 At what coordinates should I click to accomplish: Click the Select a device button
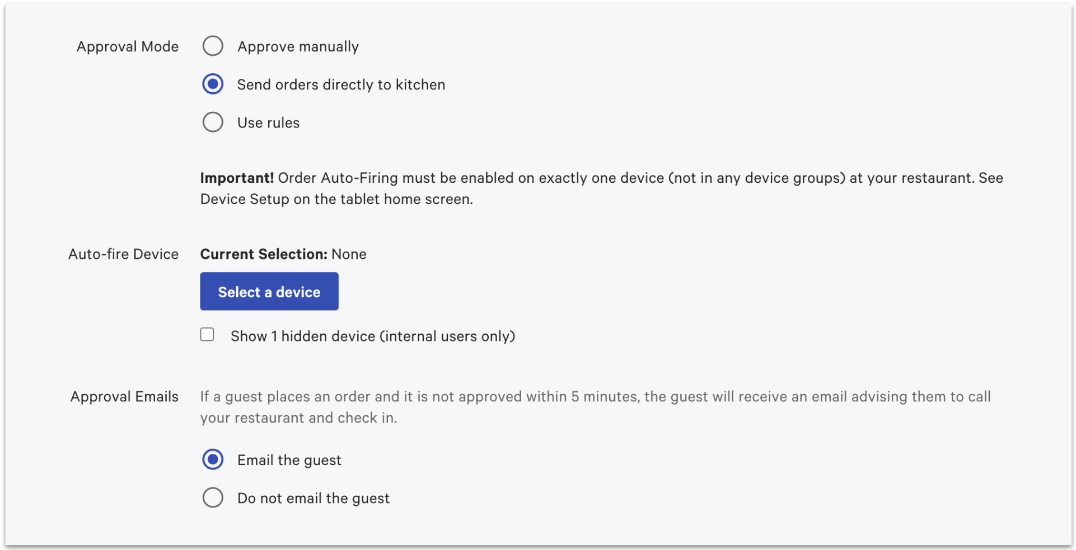pos(269,291)
